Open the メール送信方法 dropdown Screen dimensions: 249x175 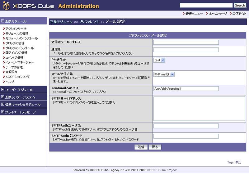(x=164, y=74)
